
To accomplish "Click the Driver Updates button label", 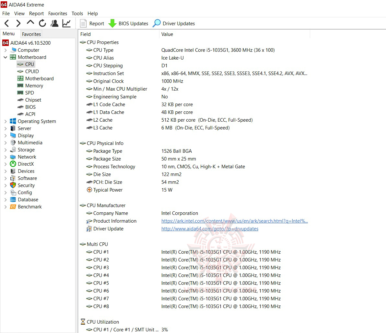I will point(179,24).
